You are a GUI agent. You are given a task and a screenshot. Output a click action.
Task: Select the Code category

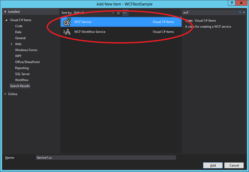tap(19, 26)
